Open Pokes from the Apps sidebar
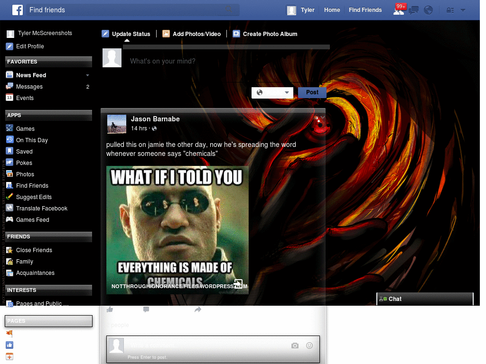Image resolution: width=486 pixels, height=364 pixels. [x=24, y=163]
